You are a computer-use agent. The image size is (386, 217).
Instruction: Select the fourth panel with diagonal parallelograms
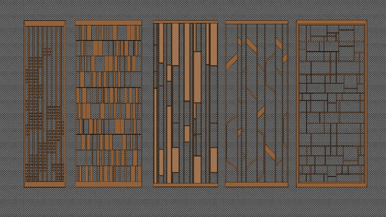tap(256, 104)
